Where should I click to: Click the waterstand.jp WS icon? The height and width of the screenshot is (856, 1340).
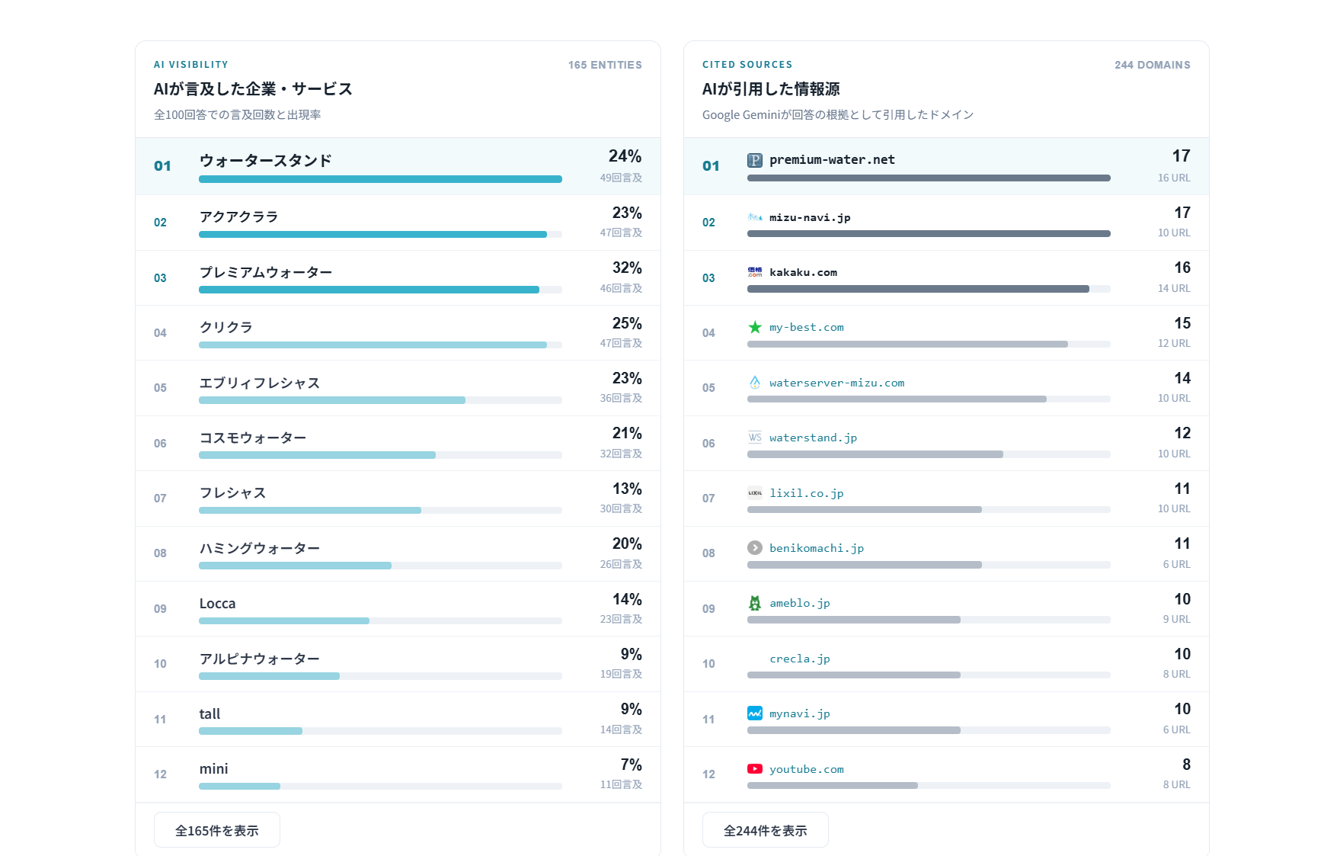[754, 438]
